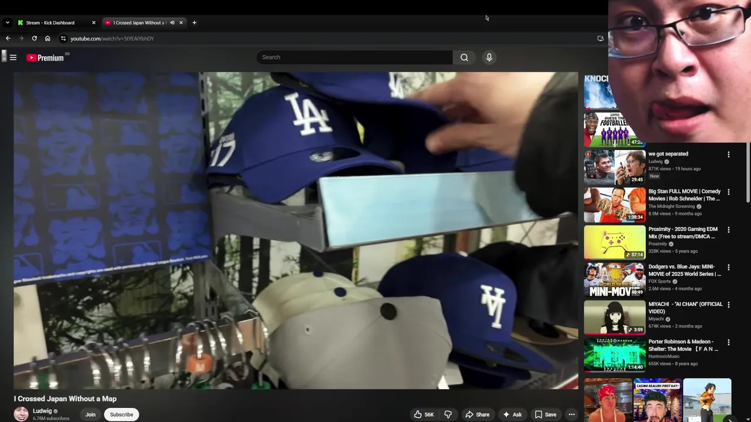Open Dodgers vs. Blue Jays title
The image size is (751, 422).
point(685,270)
